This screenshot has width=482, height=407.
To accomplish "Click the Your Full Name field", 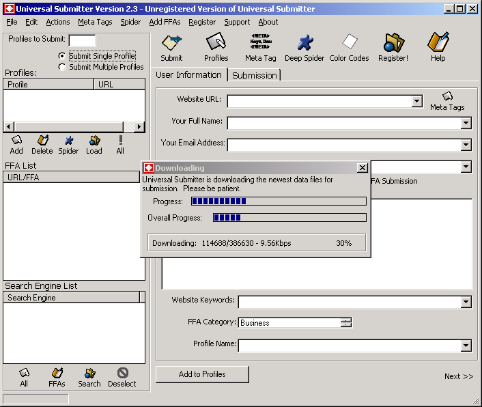I will click(x=344, y=123).
